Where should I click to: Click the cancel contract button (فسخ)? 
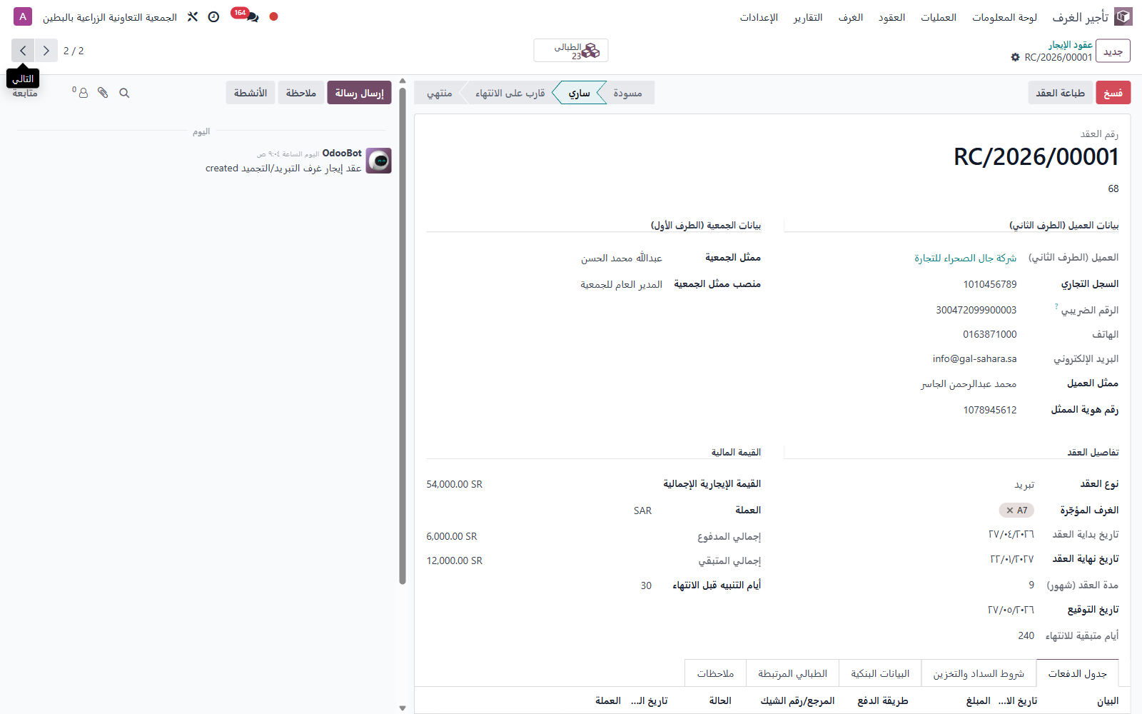tap(1113, 93)
